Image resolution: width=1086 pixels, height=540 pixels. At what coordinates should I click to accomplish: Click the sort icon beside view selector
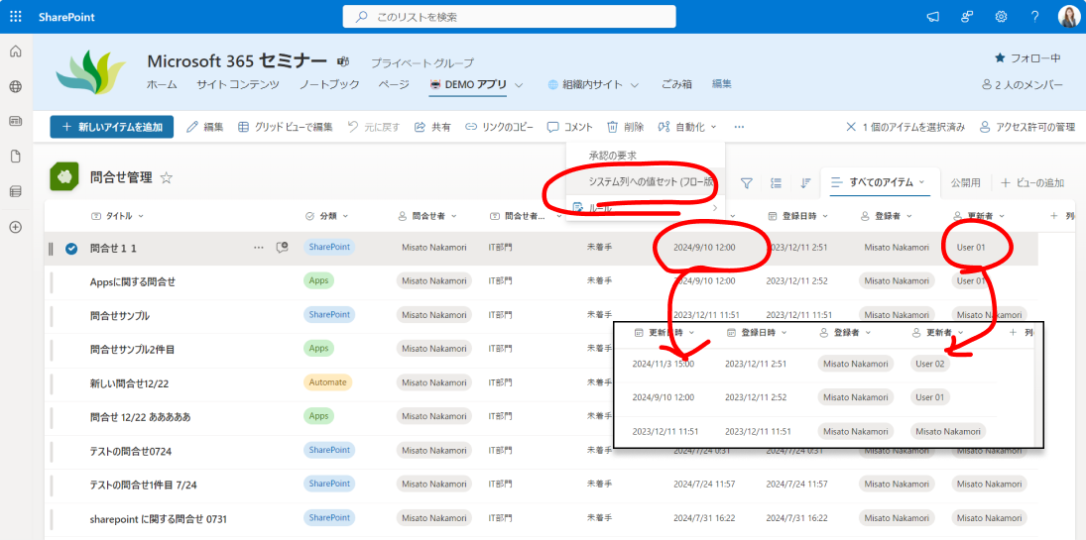point(804,182)
